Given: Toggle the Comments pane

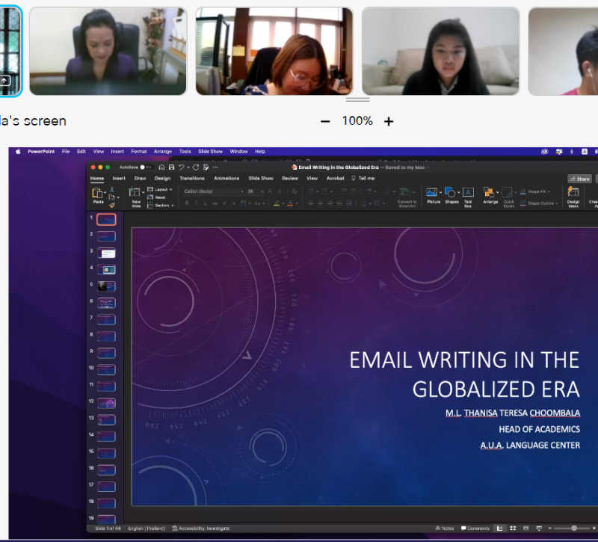Looking at the screenshot, I should pos(475,529).
